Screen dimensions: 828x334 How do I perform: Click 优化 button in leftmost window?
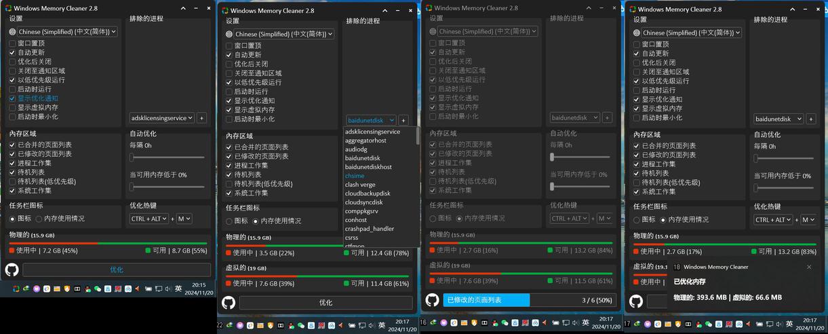click(116, 270)
